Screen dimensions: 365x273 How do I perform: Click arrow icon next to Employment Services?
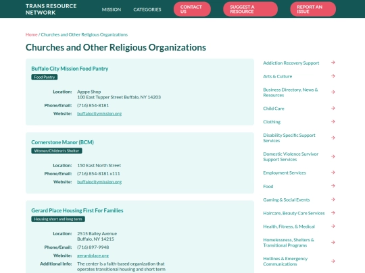(333, 173)
